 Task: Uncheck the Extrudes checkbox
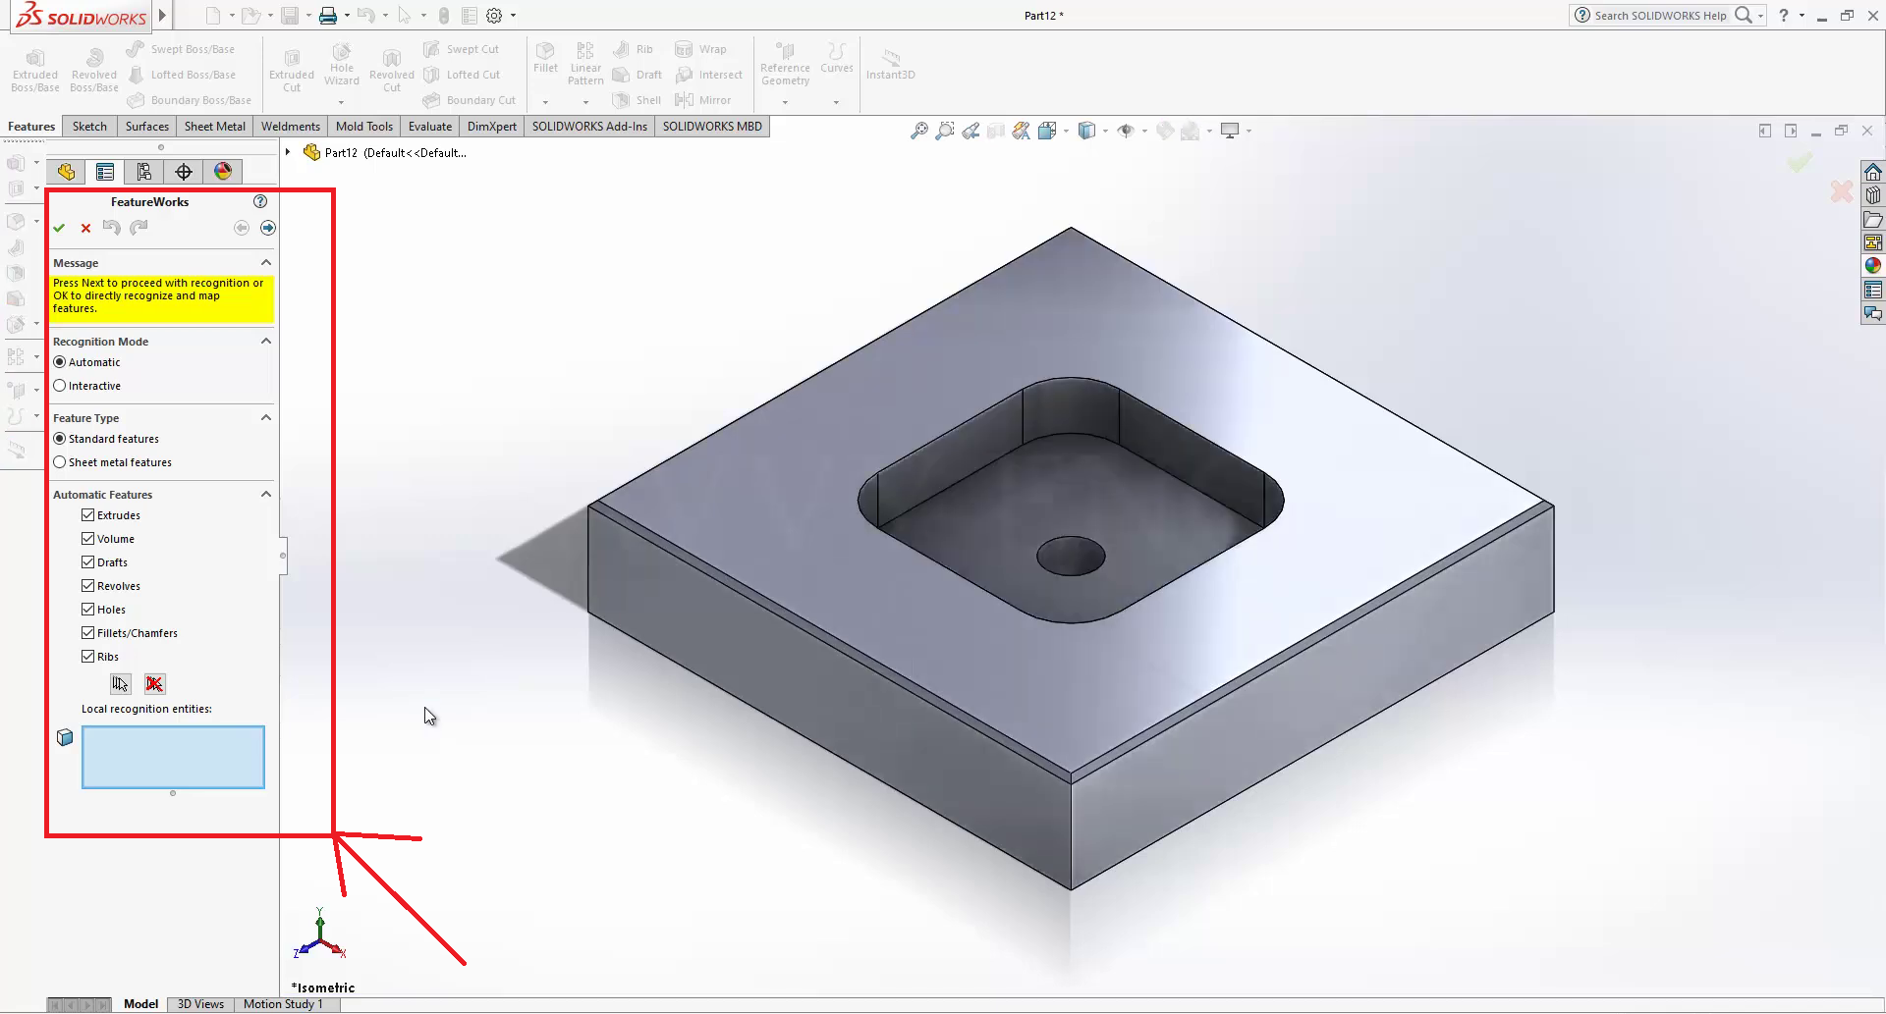point(88,515)
